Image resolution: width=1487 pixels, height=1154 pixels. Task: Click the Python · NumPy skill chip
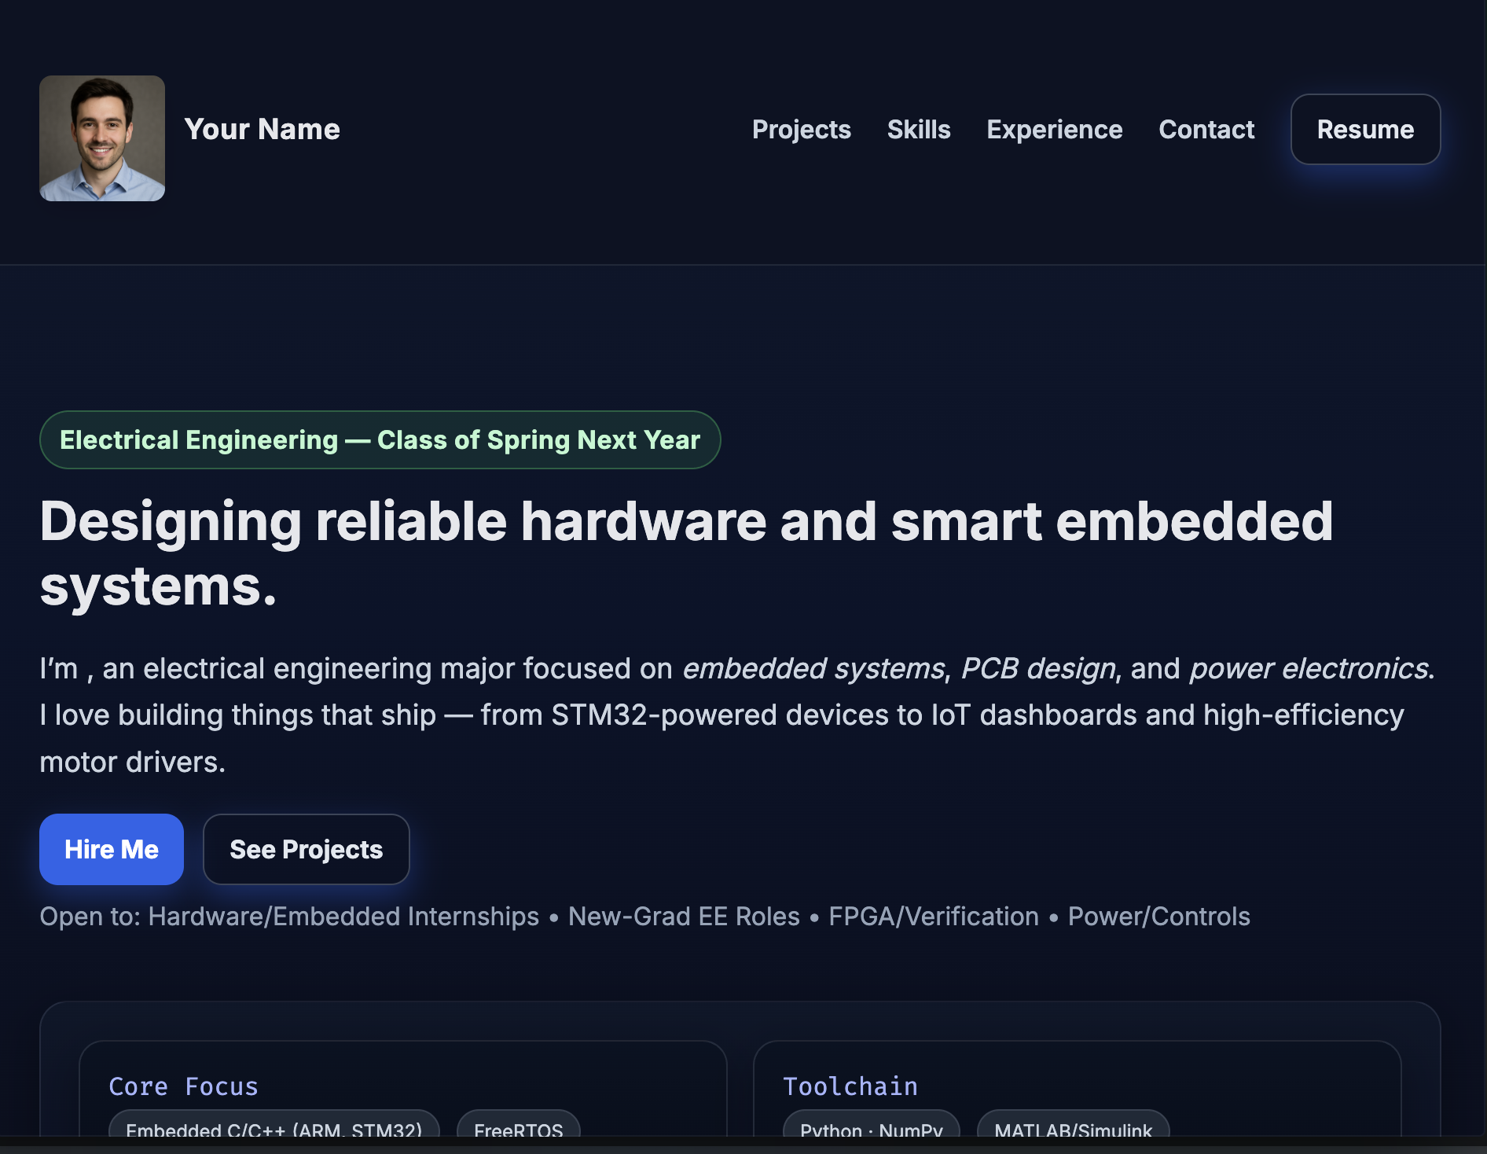(x=871, y=1127)
